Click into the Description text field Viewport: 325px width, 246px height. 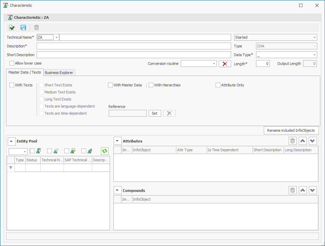click(134, 46)
